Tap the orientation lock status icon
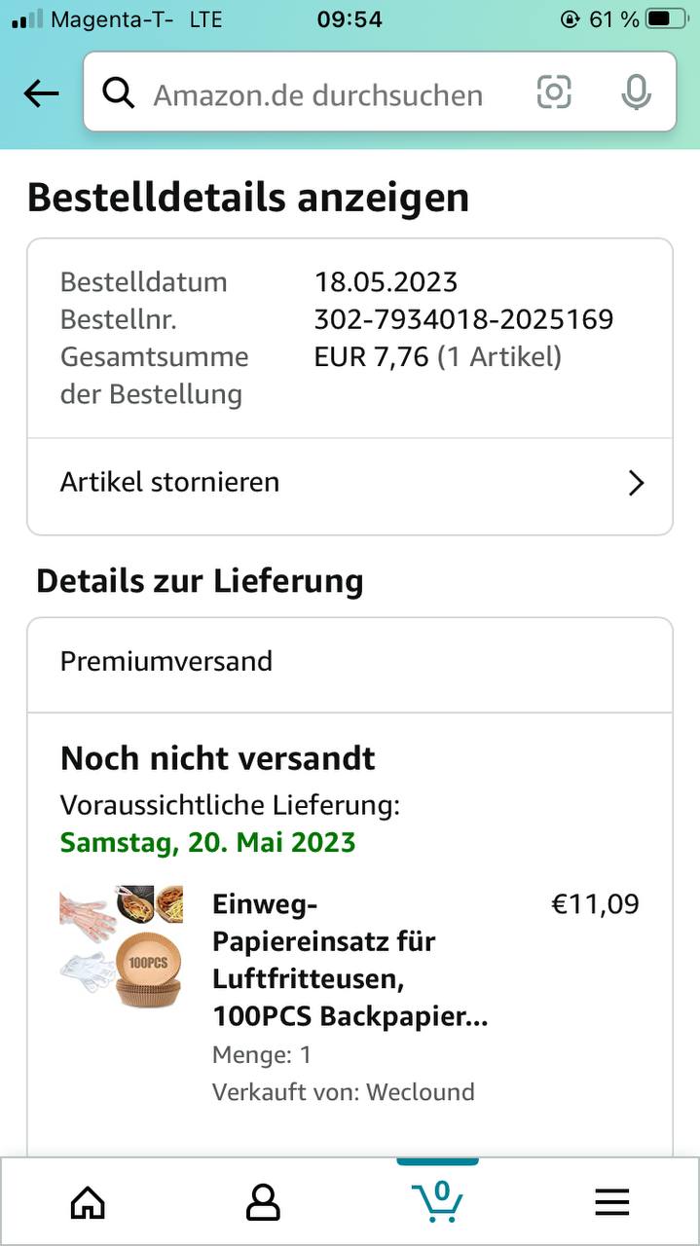 point(570,19)
